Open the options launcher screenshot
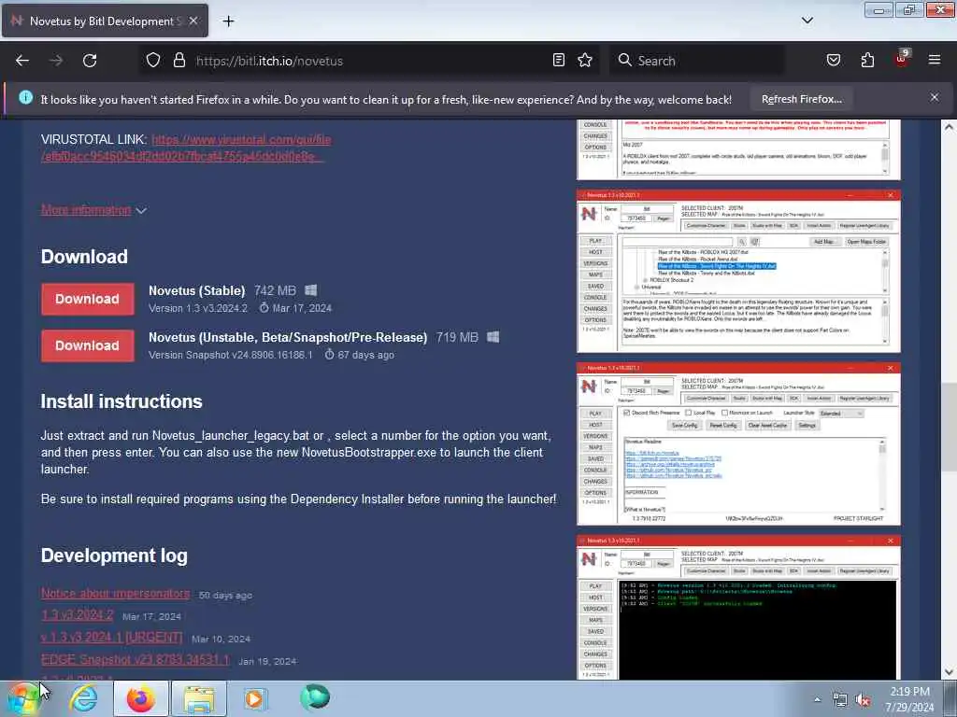This screenshot has height=717, width=957. pyautogui.click(x=738, y=443)
